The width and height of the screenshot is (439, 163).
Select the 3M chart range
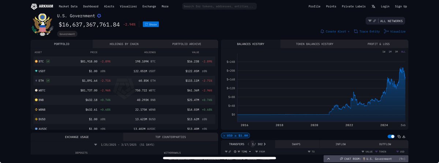tap(396, 52)
